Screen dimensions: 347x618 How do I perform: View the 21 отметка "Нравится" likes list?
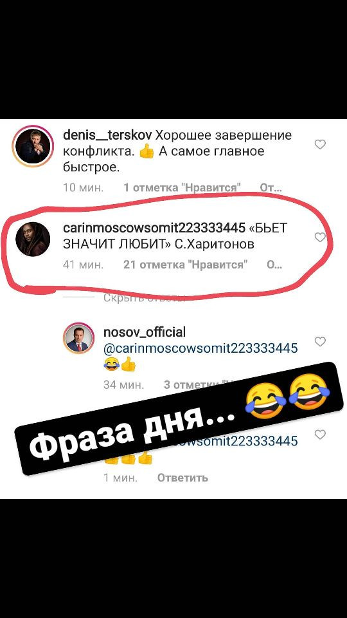pyautogui.click(x=185, y=265)
